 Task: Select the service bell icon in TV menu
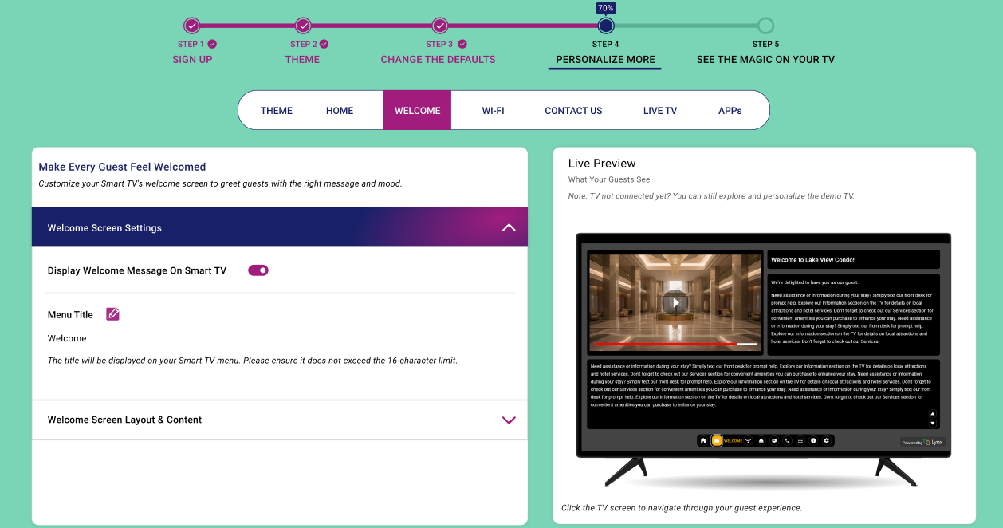click(761, 440)
